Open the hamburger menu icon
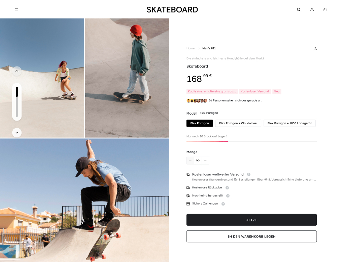This screenshot has height=262, width=342. click(16, 9)
